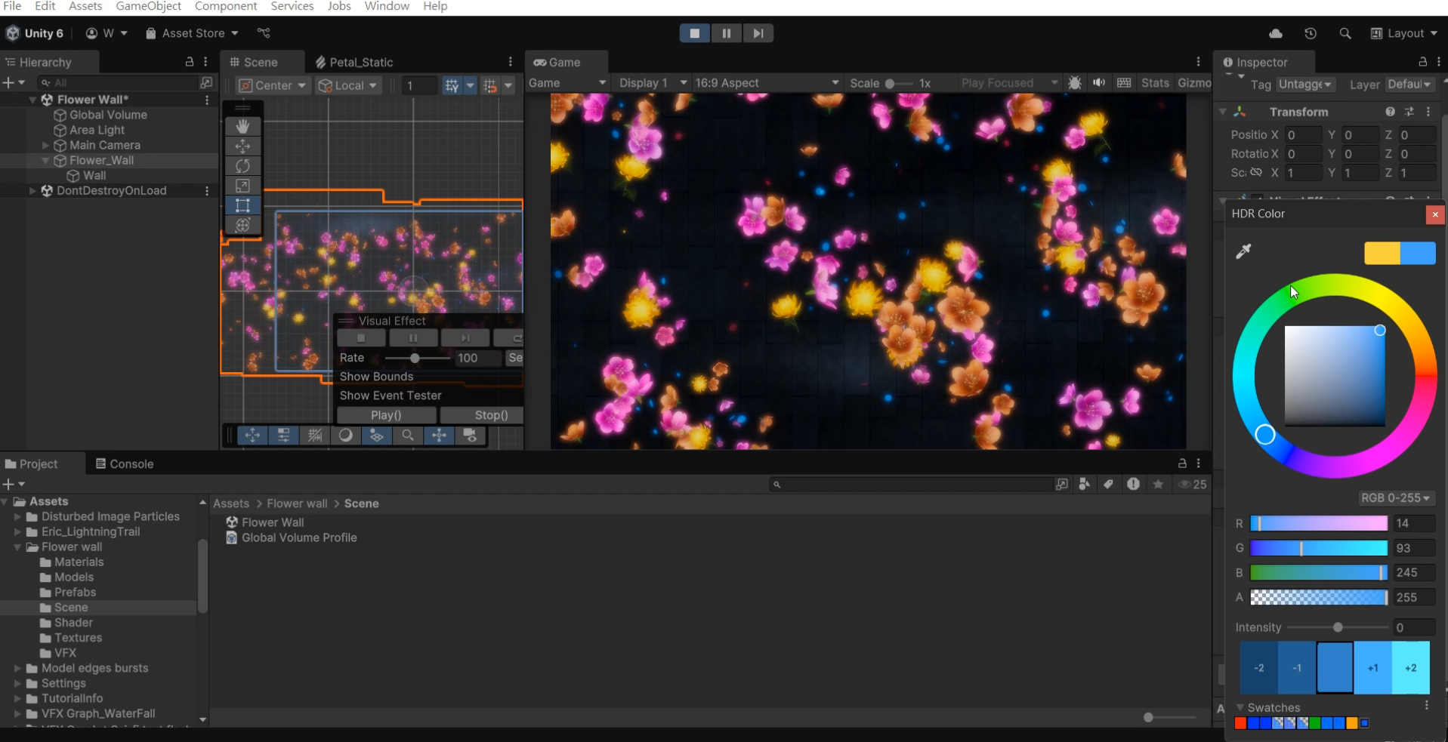This screenshot has width=1448, height=742.
Task: Click the scene camera settings icon
Action: [470, 436]
